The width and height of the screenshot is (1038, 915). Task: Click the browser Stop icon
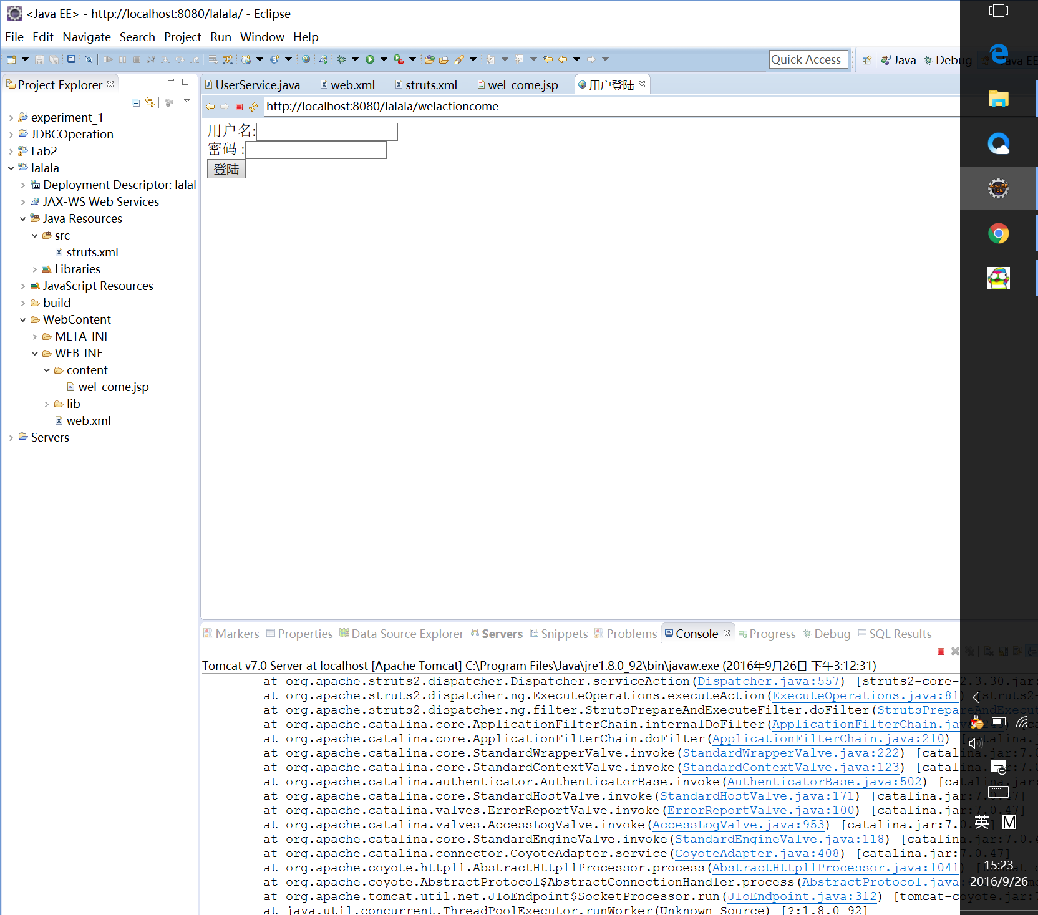coord(239,107)
